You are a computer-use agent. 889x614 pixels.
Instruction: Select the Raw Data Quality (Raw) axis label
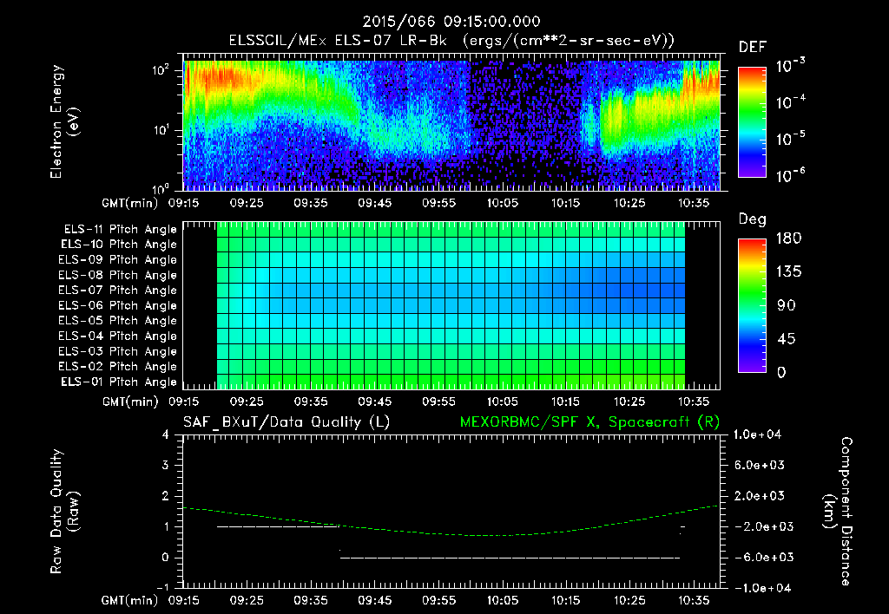pos(64,512)
